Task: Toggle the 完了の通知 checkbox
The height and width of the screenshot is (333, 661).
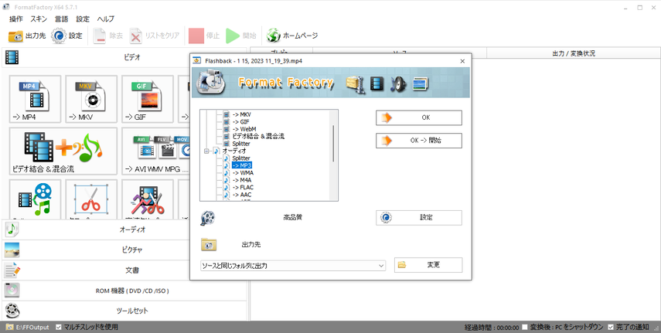Action: (x=612, y=327)
